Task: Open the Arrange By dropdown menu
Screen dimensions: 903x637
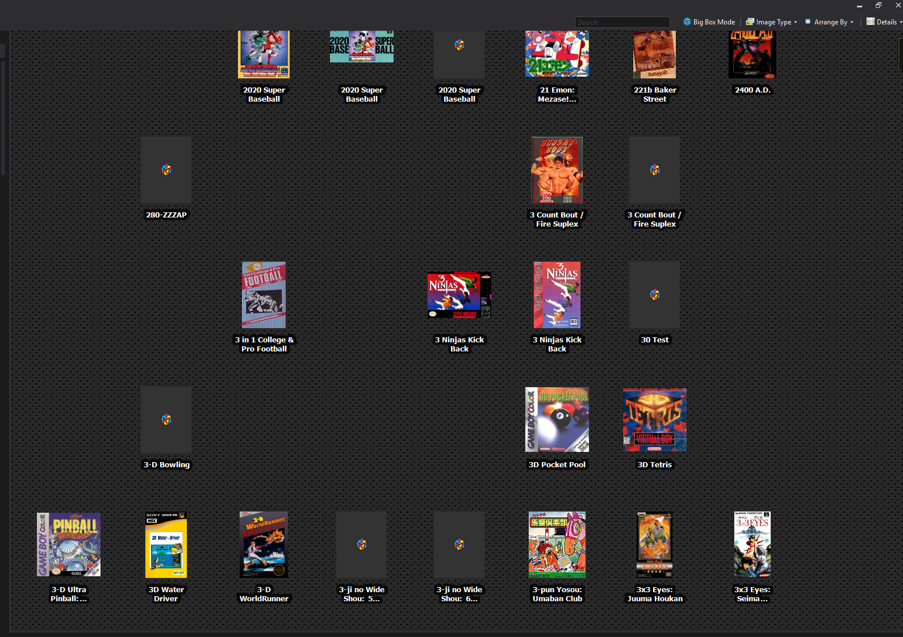Action: [x=829, y=22]
